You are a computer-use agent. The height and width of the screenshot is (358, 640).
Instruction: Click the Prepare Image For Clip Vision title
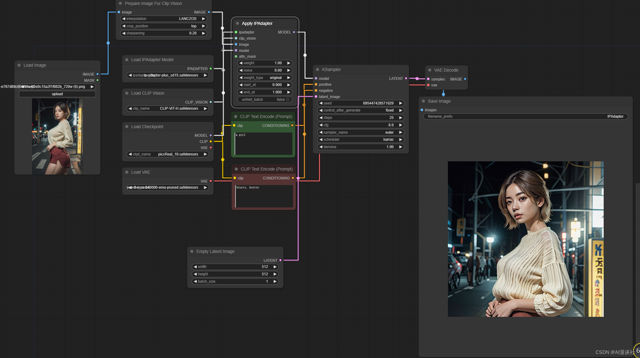(153, 4)
